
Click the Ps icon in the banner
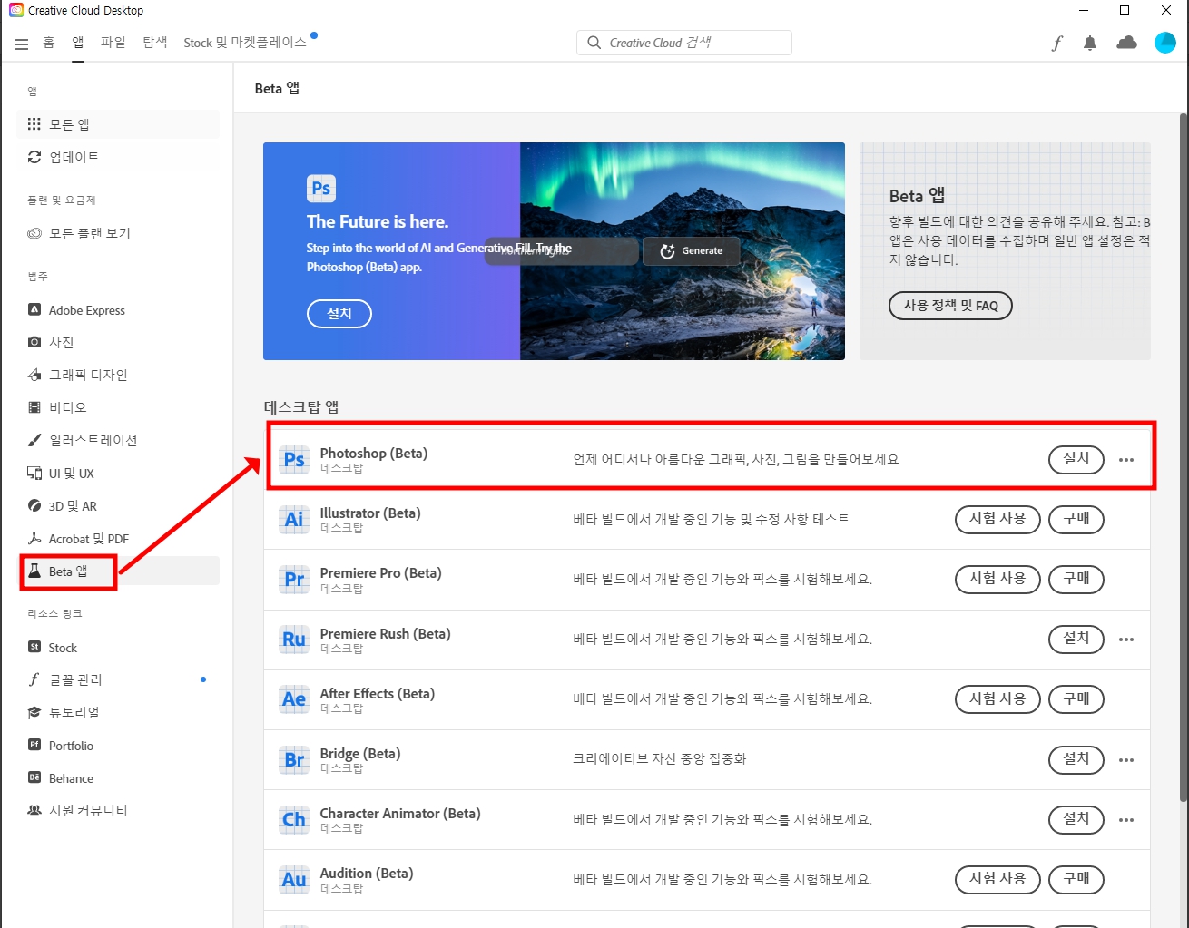(321, 189)
